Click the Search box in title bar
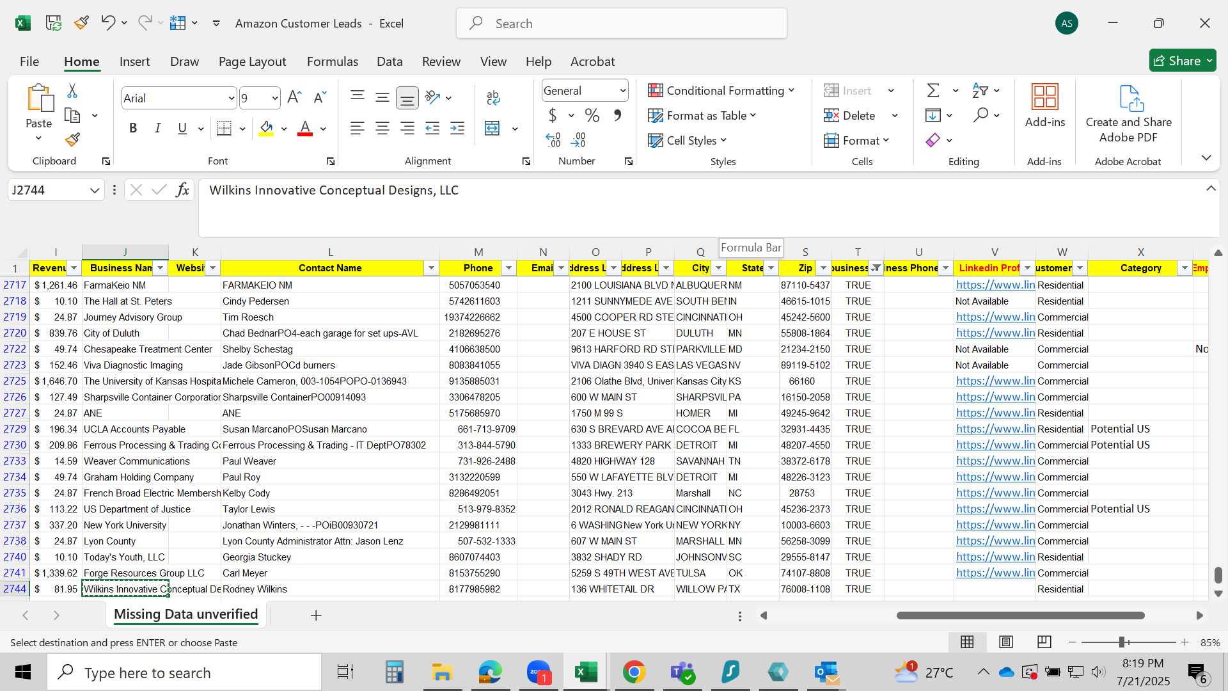 click(x=622, y=24)
